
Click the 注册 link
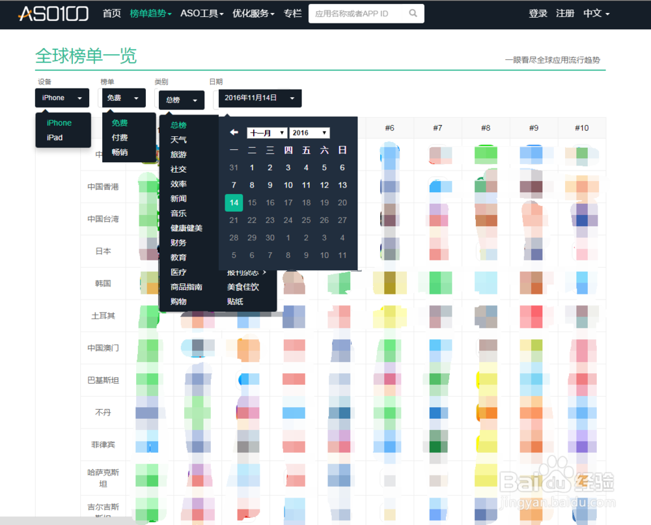point(565,14)
